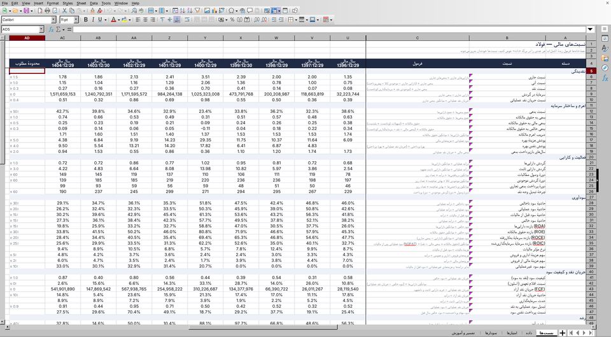Click the Sidebar Properties icon

coord(605,38)
